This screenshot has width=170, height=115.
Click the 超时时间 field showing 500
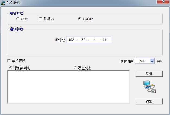point(142,61)
